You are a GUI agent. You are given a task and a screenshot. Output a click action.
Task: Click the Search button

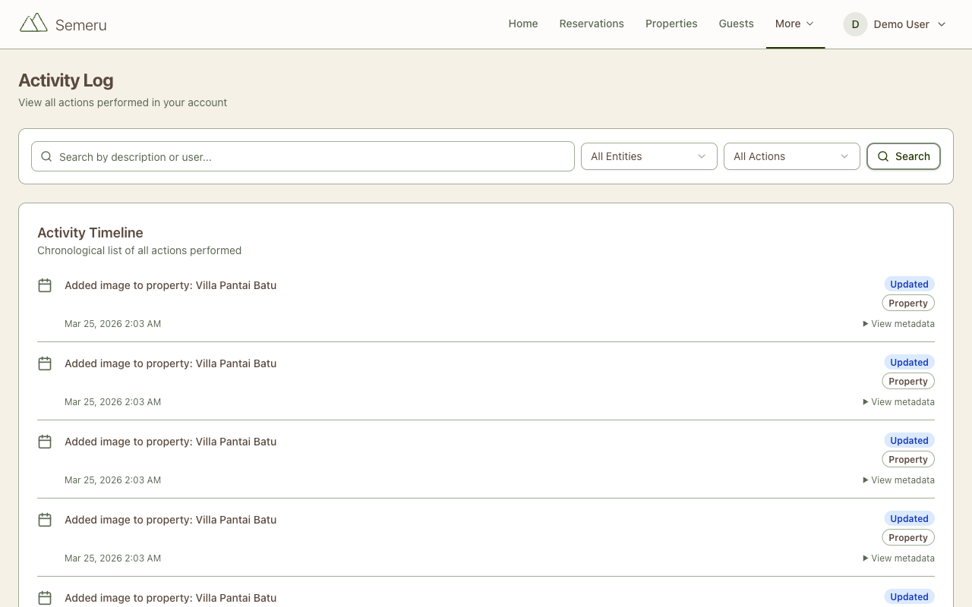click(x=904, y=156)
